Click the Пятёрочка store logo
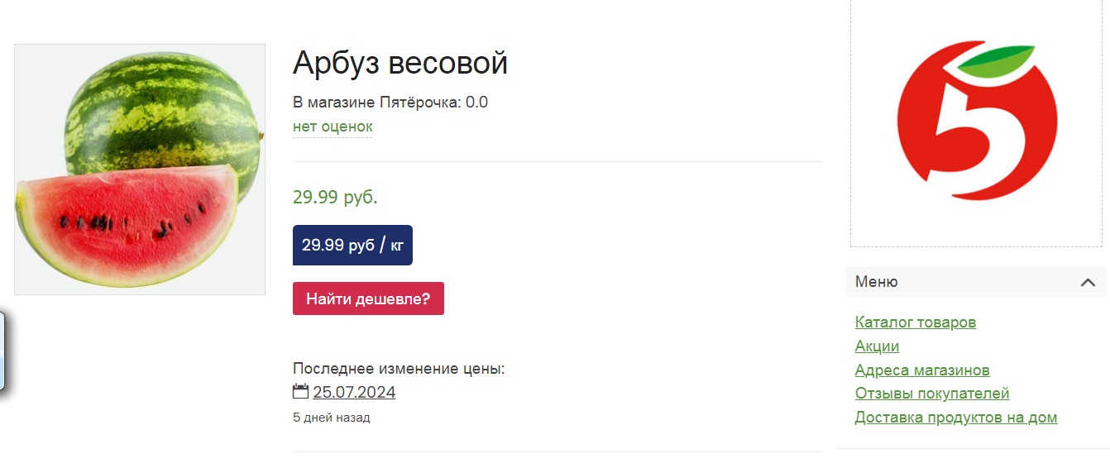The height and width of the screenshot is (468, 1110). point(977,122)
